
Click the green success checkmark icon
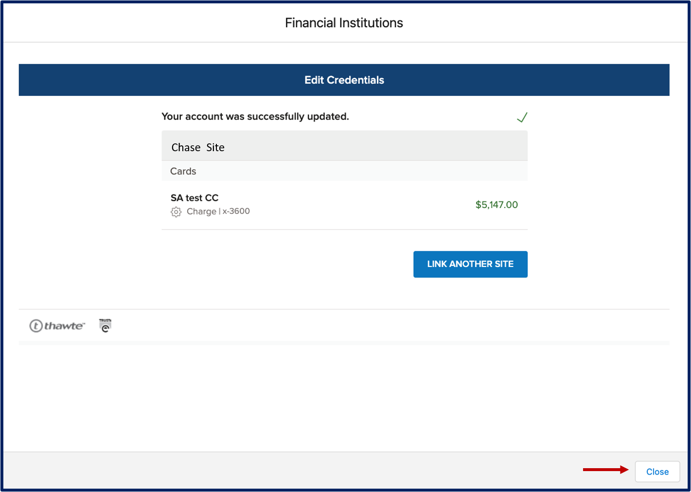click(x=522, y=118)
